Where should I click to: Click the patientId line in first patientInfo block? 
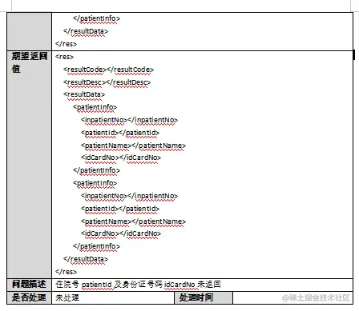coord(120,133)
